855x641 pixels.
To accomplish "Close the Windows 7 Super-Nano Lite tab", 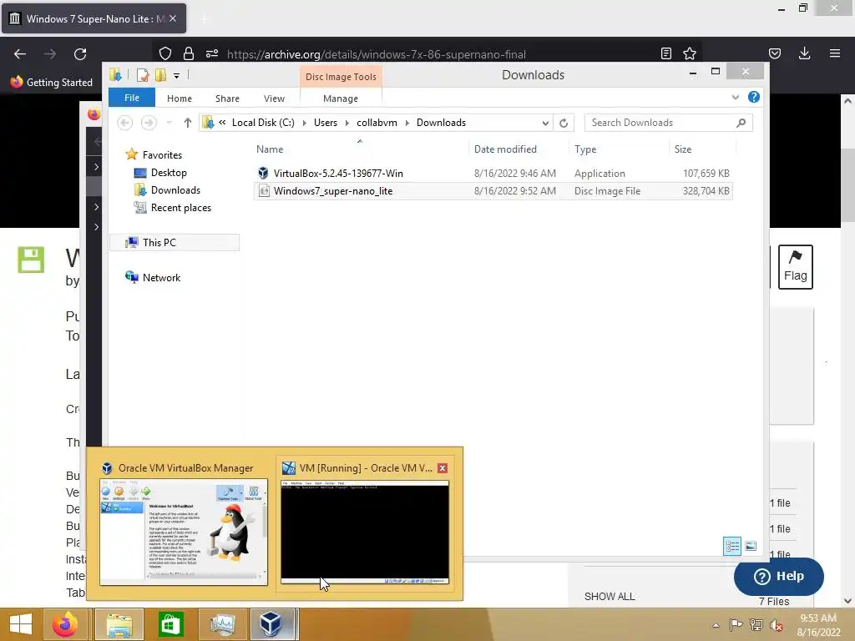I will (x=173, y=18).
